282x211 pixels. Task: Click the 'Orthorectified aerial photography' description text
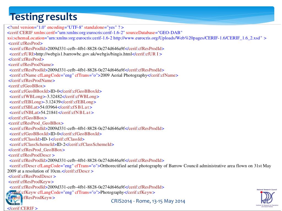tap(185, 166)
